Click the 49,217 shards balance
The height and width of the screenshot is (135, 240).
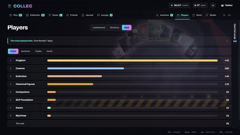(180, 6)
